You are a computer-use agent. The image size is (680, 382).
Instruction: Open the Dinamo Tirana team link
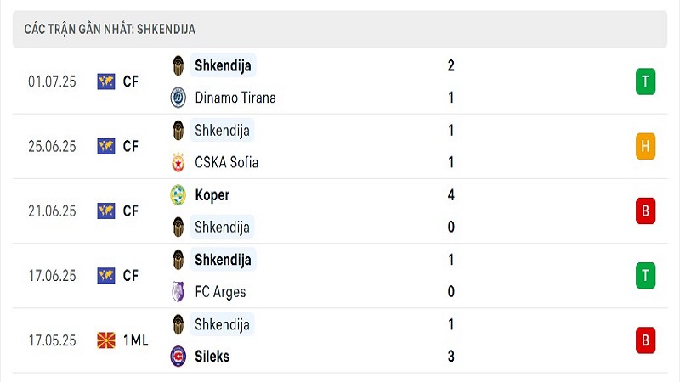(x=235, y=98)
